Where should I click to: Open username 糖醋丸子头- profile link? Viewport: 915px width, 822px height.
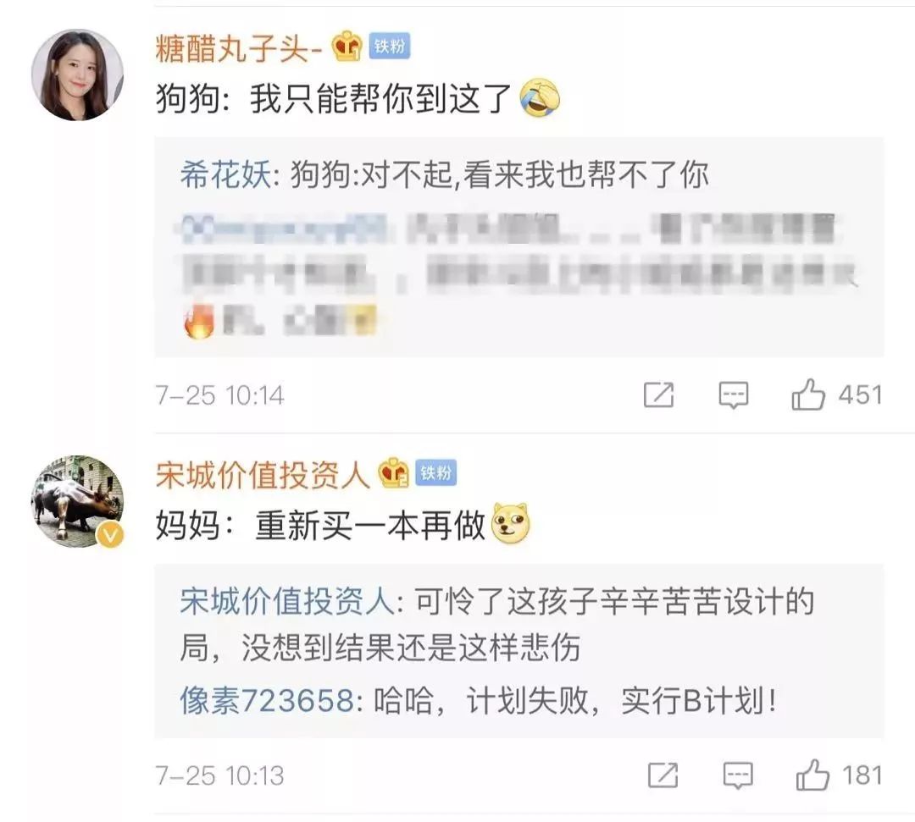[x=239, y=47]
